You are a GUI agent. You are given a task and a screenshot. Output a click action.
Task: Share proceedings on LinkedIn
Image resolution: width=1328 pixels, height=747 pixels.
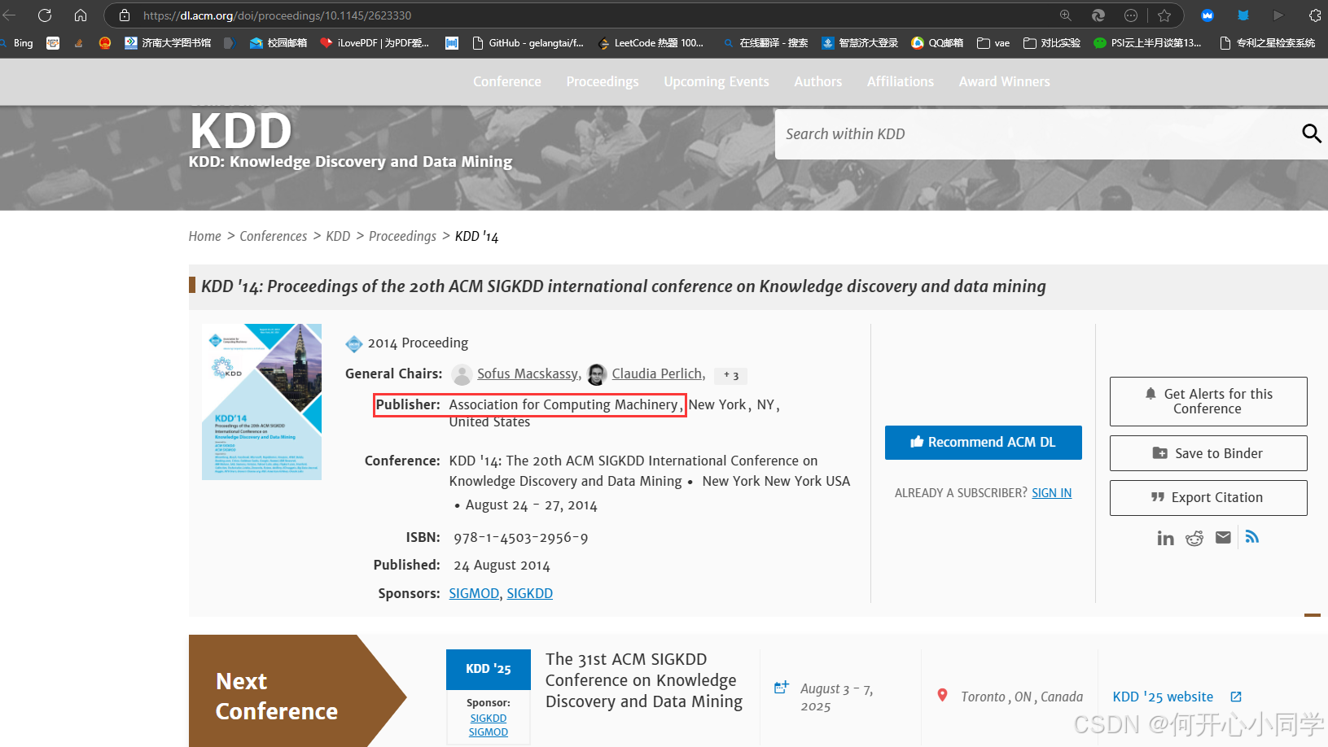(1165, 538)
